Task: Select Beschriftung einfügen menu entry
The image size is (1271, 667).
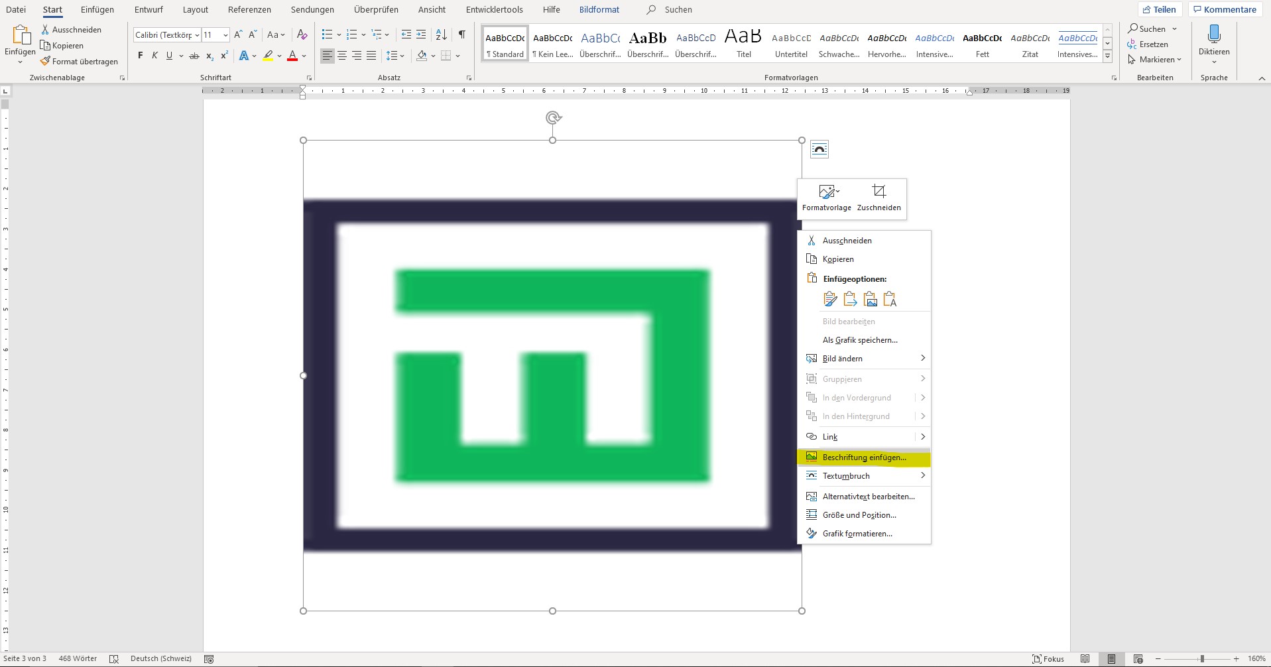Action: [864, 457]
